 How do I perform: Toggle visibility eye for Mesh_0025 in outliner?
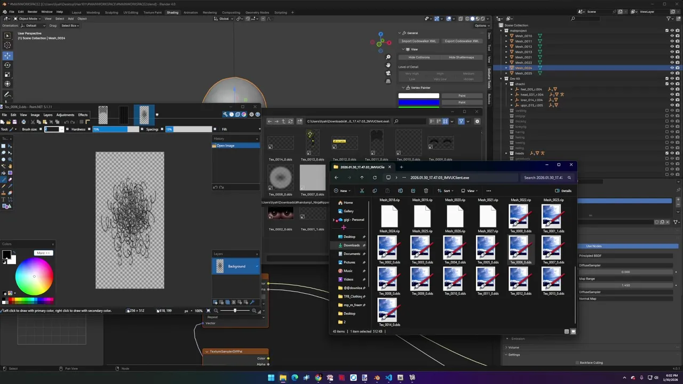[x=672, y=73]
